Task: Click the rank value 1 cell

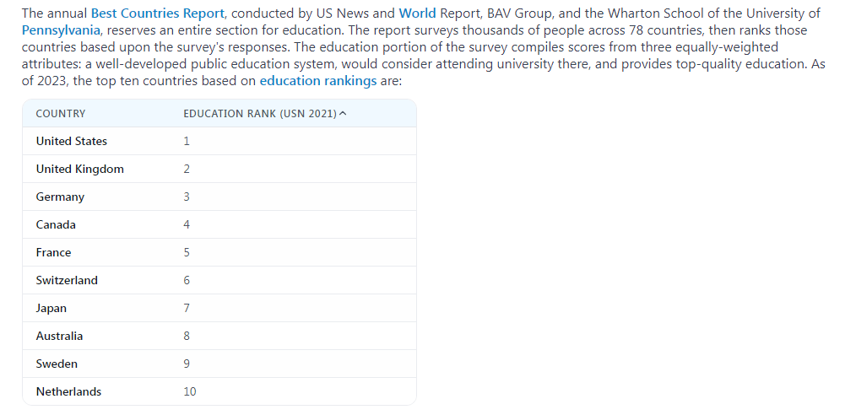Action: [187, 141]
